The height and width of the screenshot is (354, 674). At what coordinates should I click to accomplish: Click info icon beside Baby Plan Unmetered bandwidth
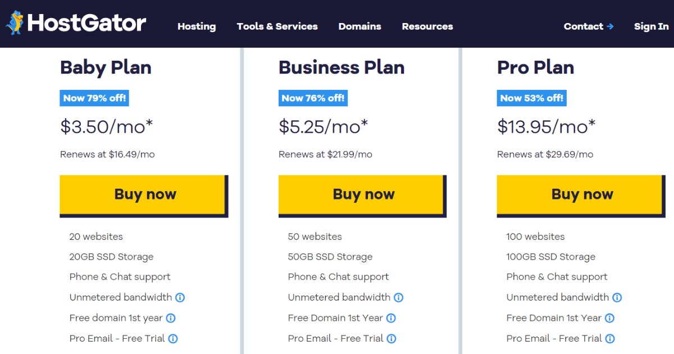[x=180, y=297]
